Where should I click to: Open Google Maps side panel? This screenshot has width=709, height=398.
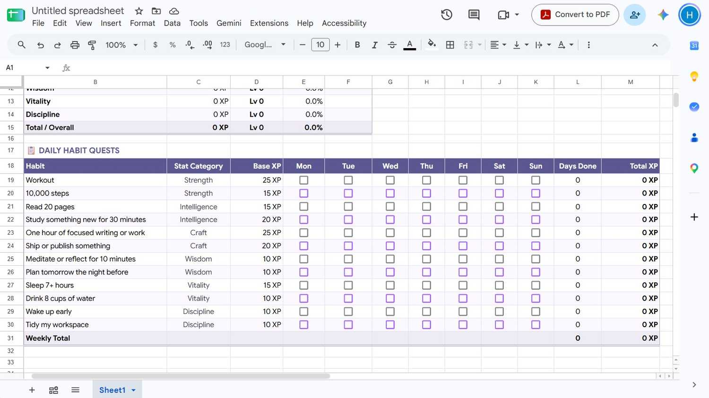[694, 168]
